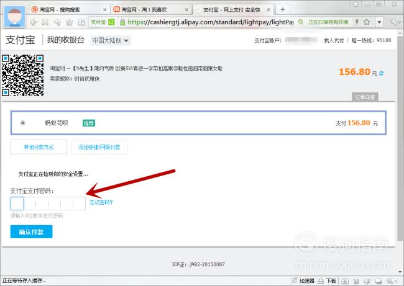Click the 加速器 status bar item

tap(303, 281)
